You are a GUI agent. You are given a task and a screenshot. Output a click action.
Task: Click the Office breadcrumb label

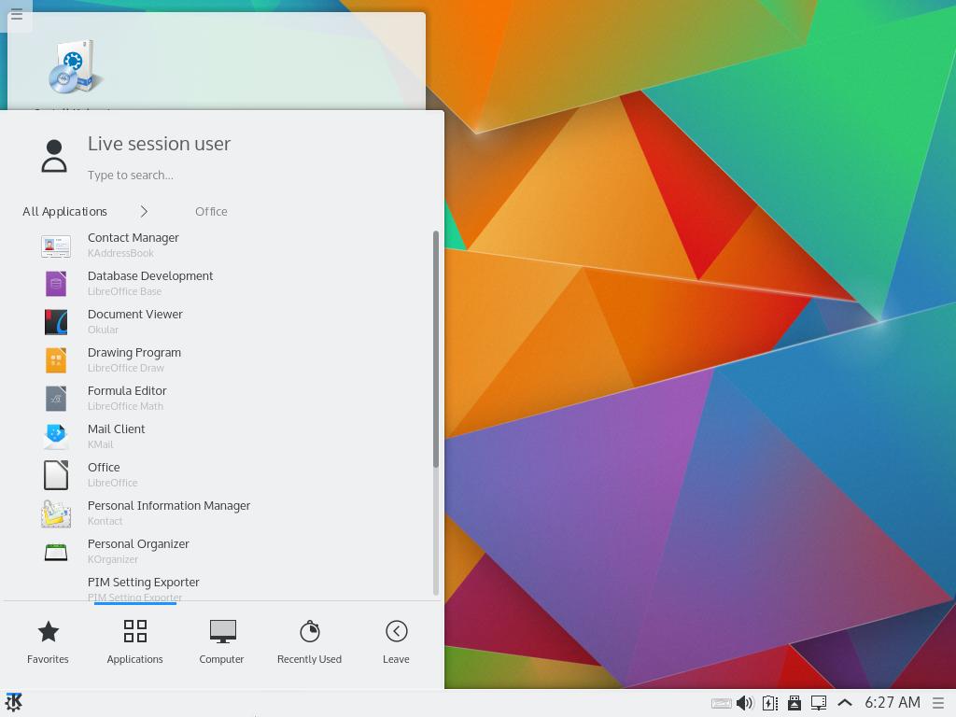coord(211,212)
